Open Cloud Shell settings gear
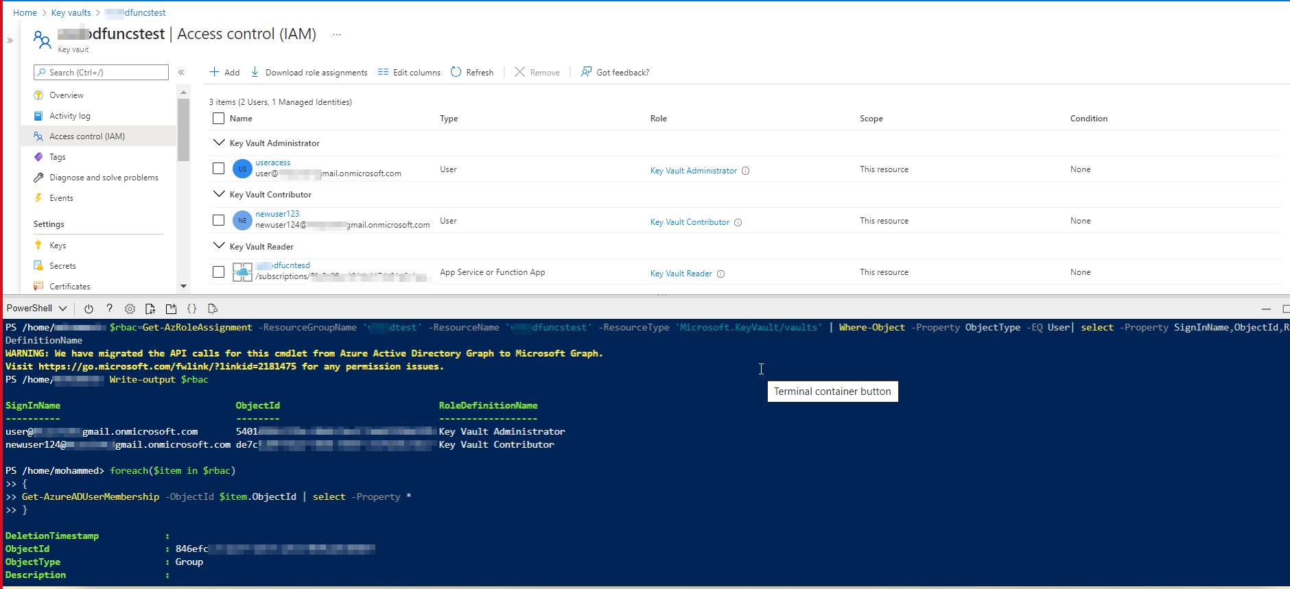The image size is (1290, 589). [x=130, y=309]
